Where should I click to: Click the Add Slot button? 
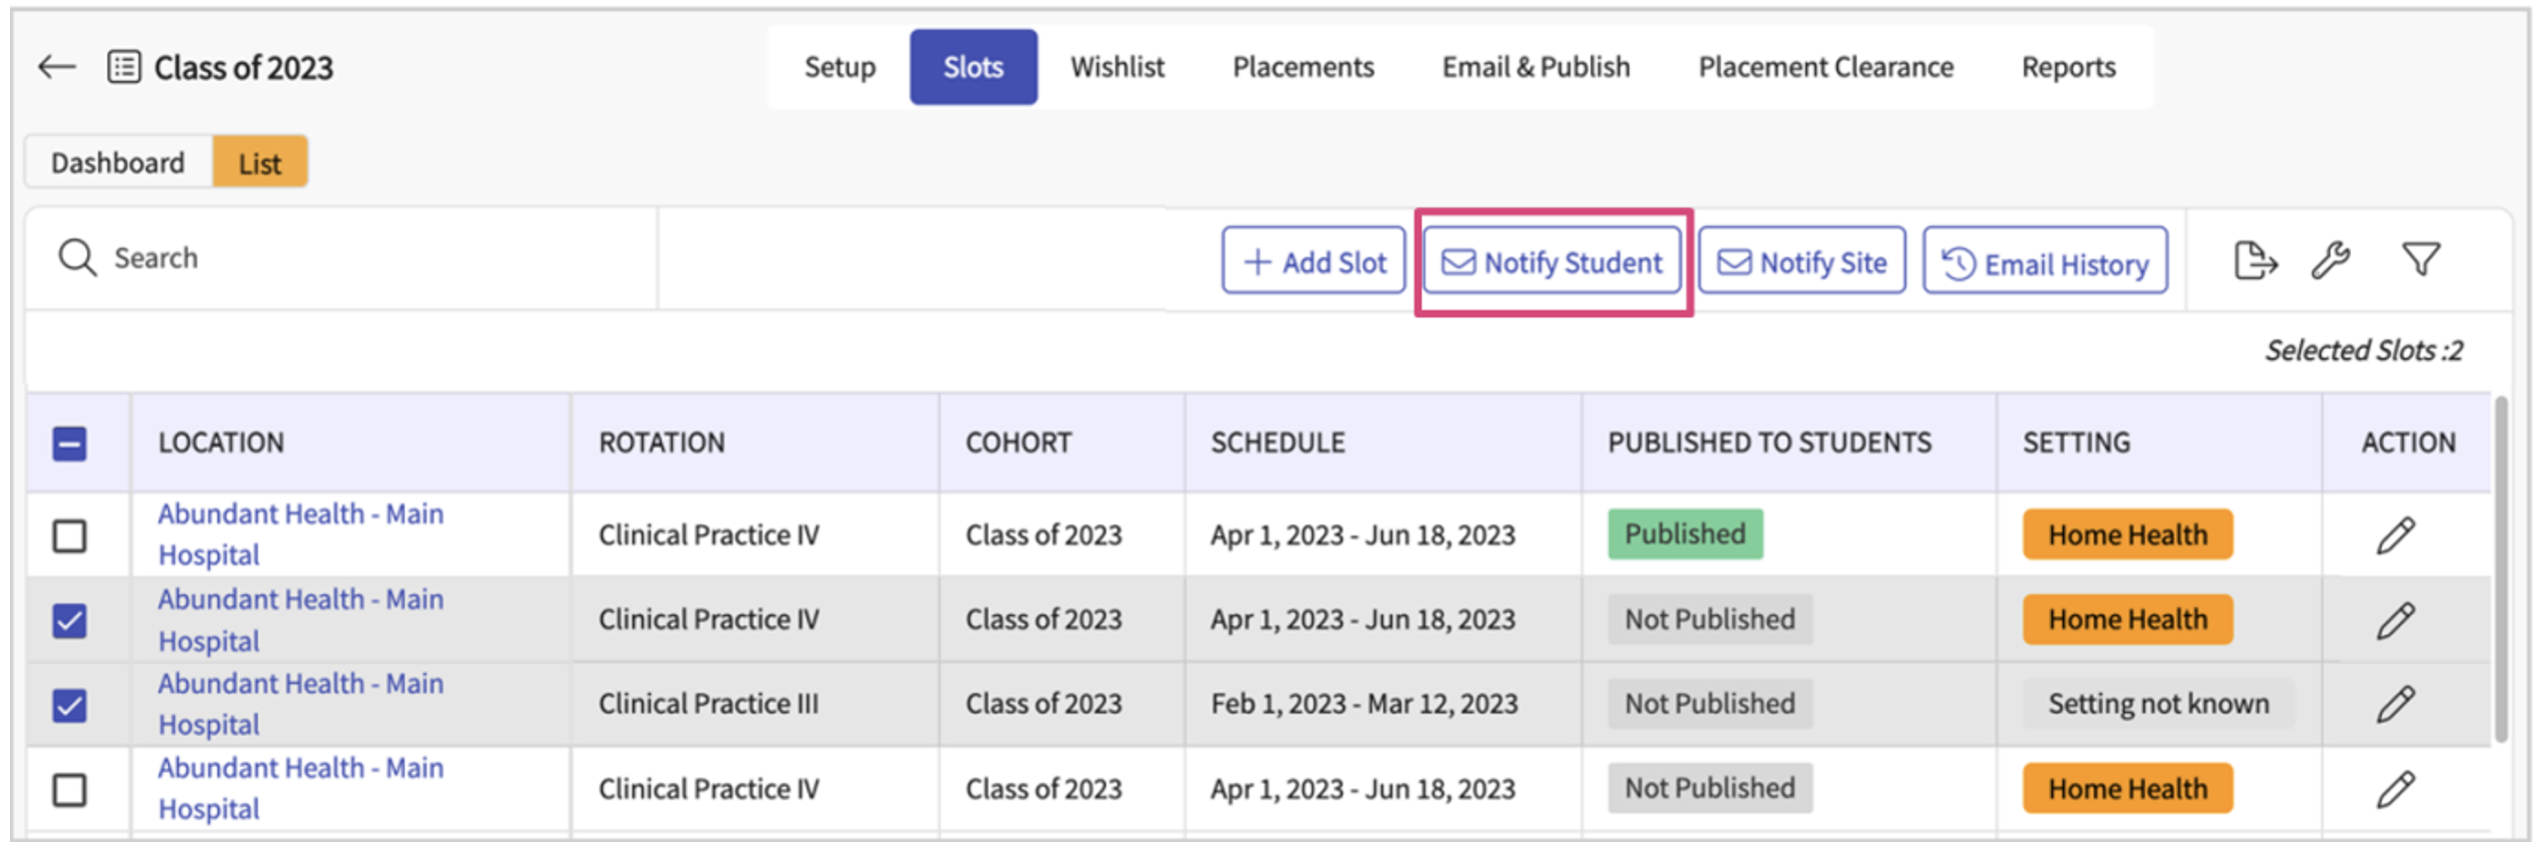pyautogui.click(x=1313, y=263)
